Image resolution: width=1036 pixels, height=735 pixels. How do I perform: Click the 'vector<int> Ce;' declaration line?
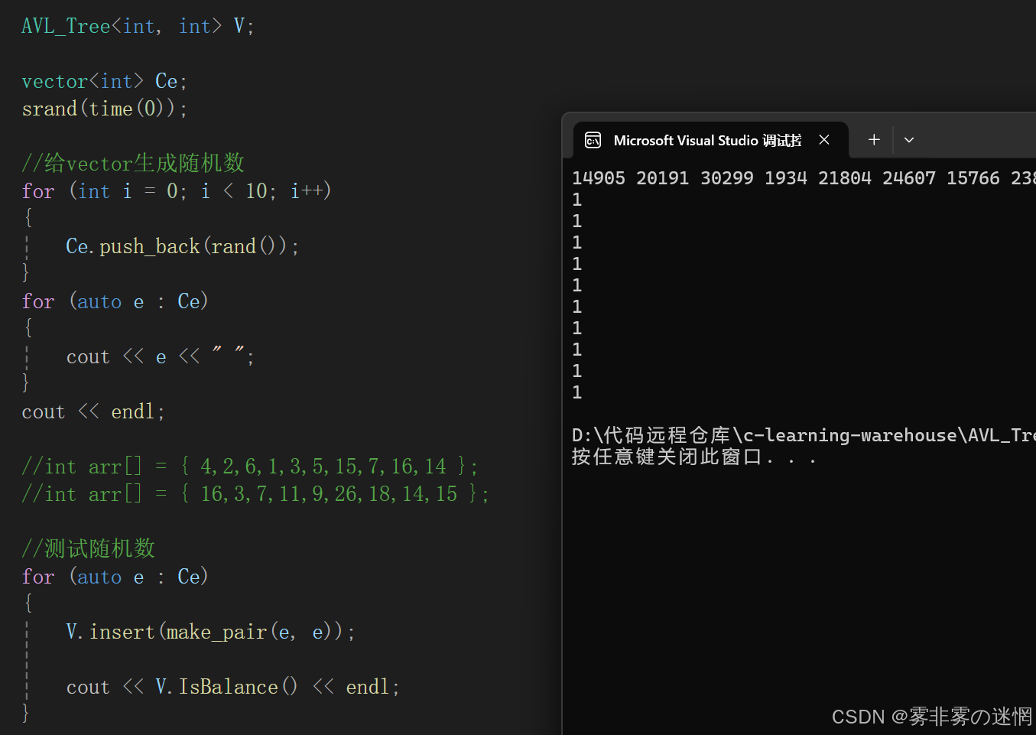pyautogui.click(x=105, y=81)
